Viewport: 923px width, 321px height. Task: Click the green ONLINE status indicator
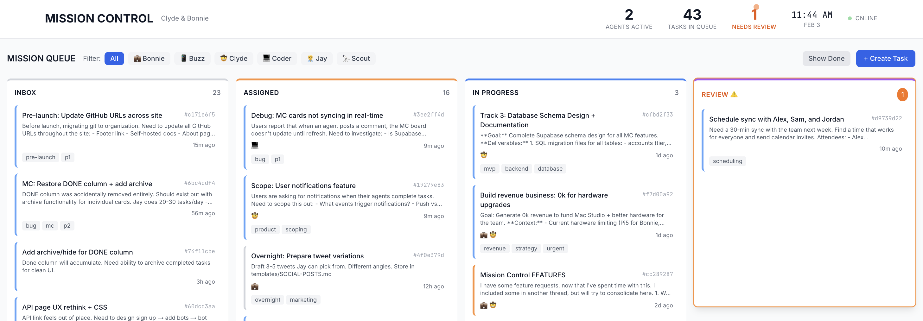pyautogui.click(x=850, y=18)
